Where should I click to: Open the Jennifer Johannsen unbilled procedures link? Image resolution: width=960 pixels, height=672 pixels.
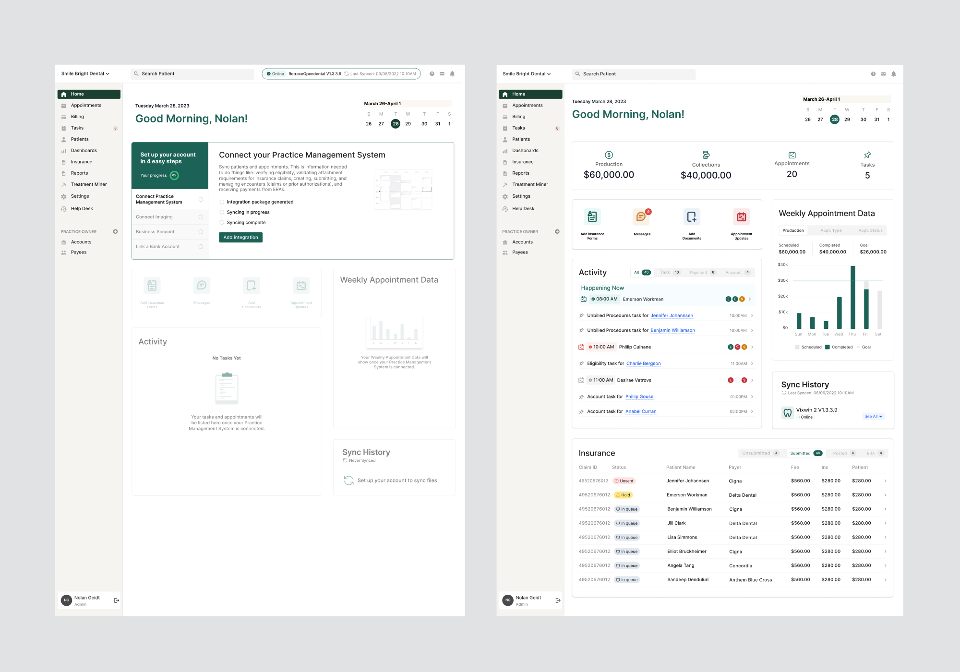672,316
